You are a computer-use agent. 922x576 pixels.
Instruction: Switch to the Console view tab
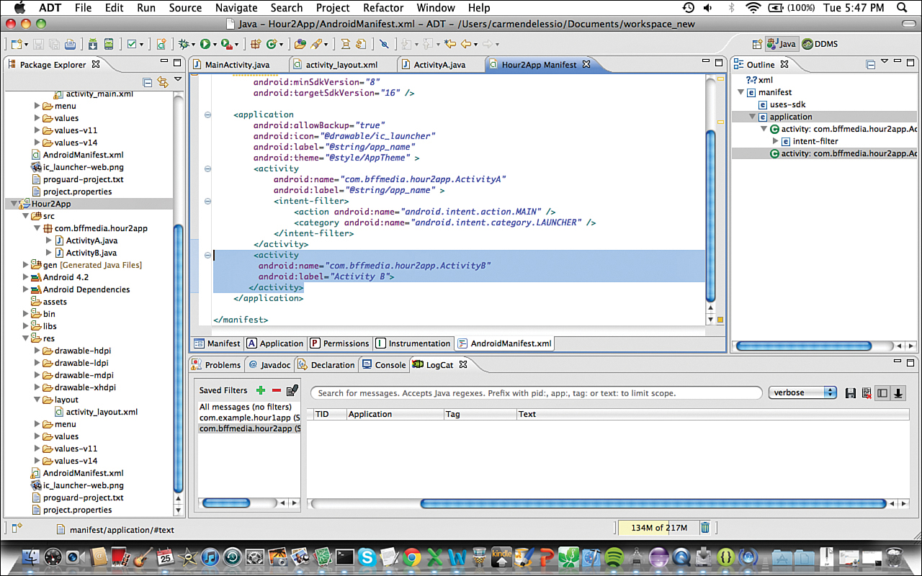coord(384,365)
